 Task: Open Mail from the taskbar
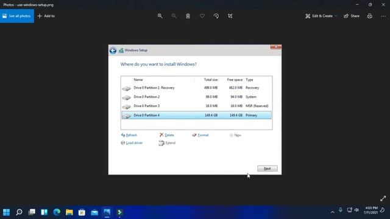point(94,212)
